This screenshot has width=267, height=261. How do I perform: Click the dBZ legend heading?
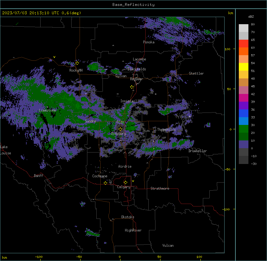(x=251, y=17)
